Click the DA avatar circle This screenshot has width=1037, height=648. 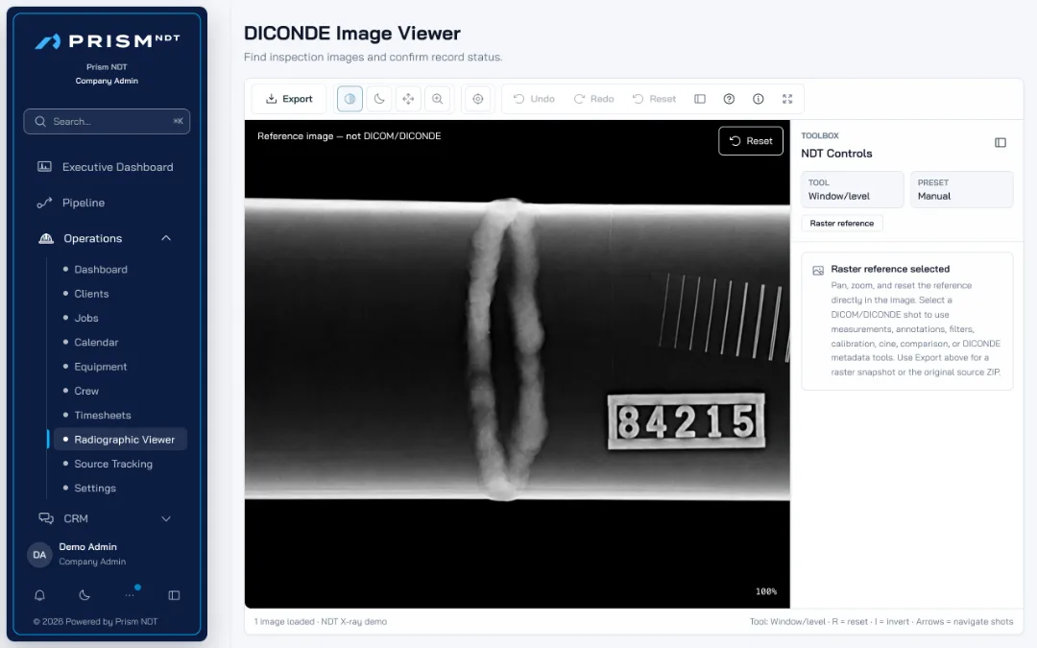[39, 555]
